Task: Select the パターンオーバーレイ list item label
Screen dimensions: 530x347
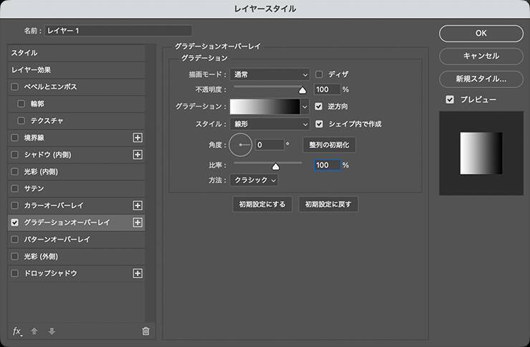Action: pyautogui.click(x=57, y=239)
